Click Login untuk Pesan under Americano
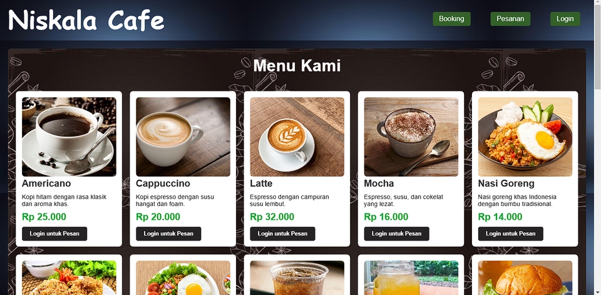The image size is (601, 295). (54, 234)
